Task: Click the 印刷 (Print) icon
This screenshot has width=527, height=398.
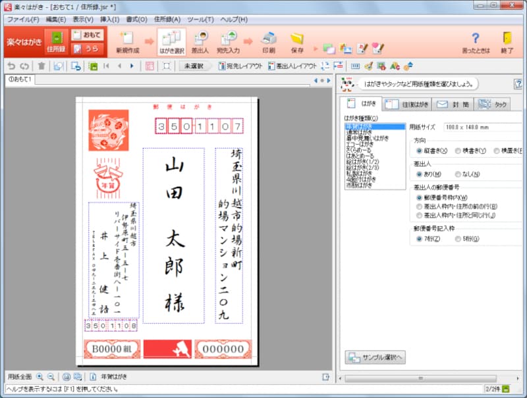Action: coord(269,41)
